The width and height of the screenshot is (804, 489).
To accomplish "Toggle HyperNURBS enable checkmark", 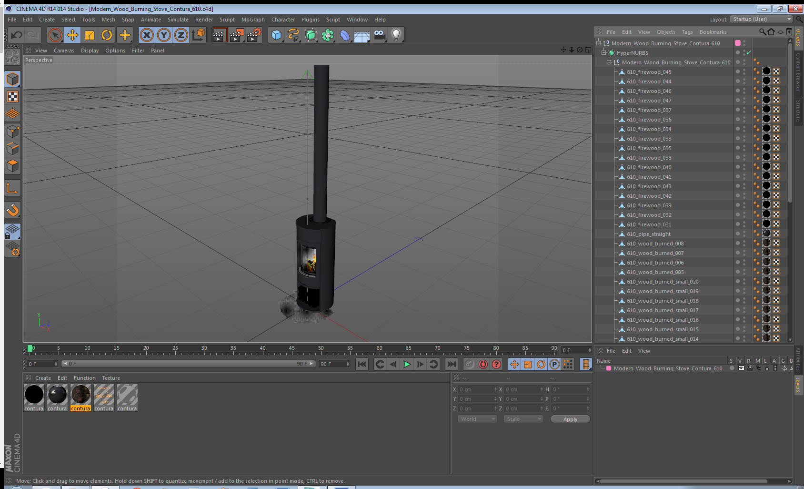I will tap(749, 53).
